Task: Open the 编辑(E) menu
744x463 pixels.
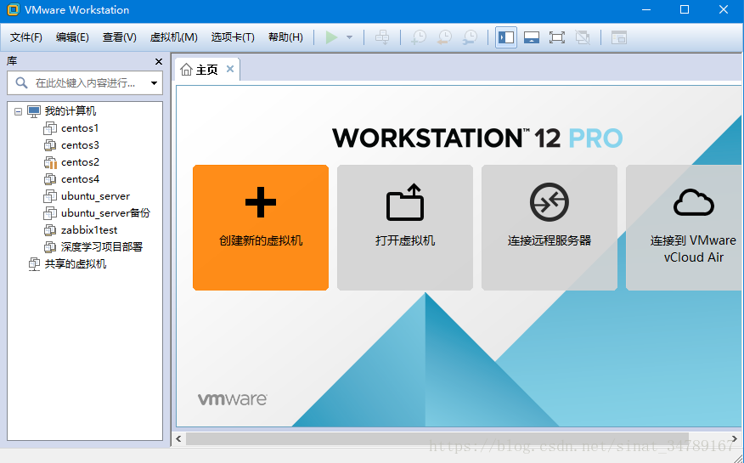Action: point(72,37)
